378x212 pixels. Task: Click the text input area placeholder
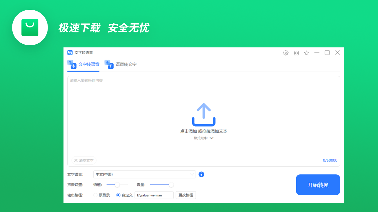(86, 80)
